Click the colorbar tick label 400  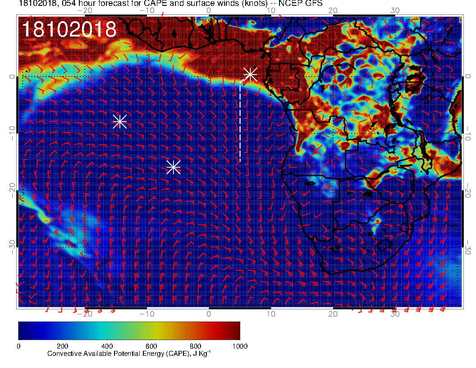click(x=107, y=346)
